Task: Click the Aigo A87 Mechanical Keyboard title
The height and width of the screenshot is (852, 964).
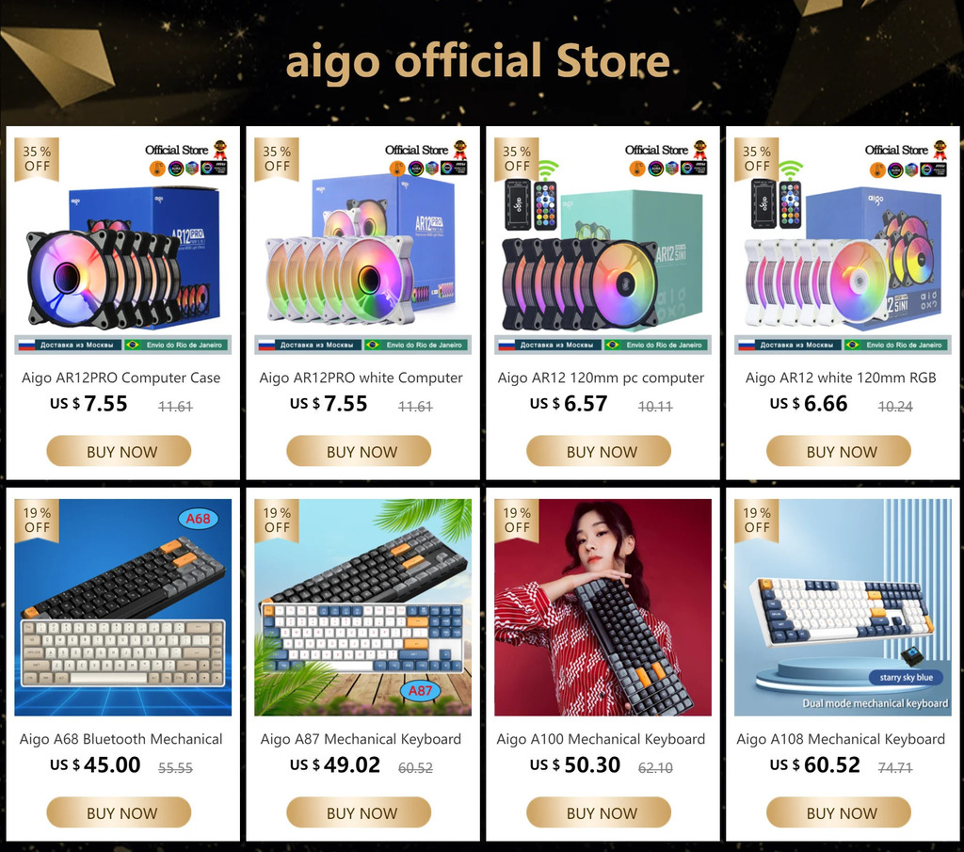Action: 361,739
